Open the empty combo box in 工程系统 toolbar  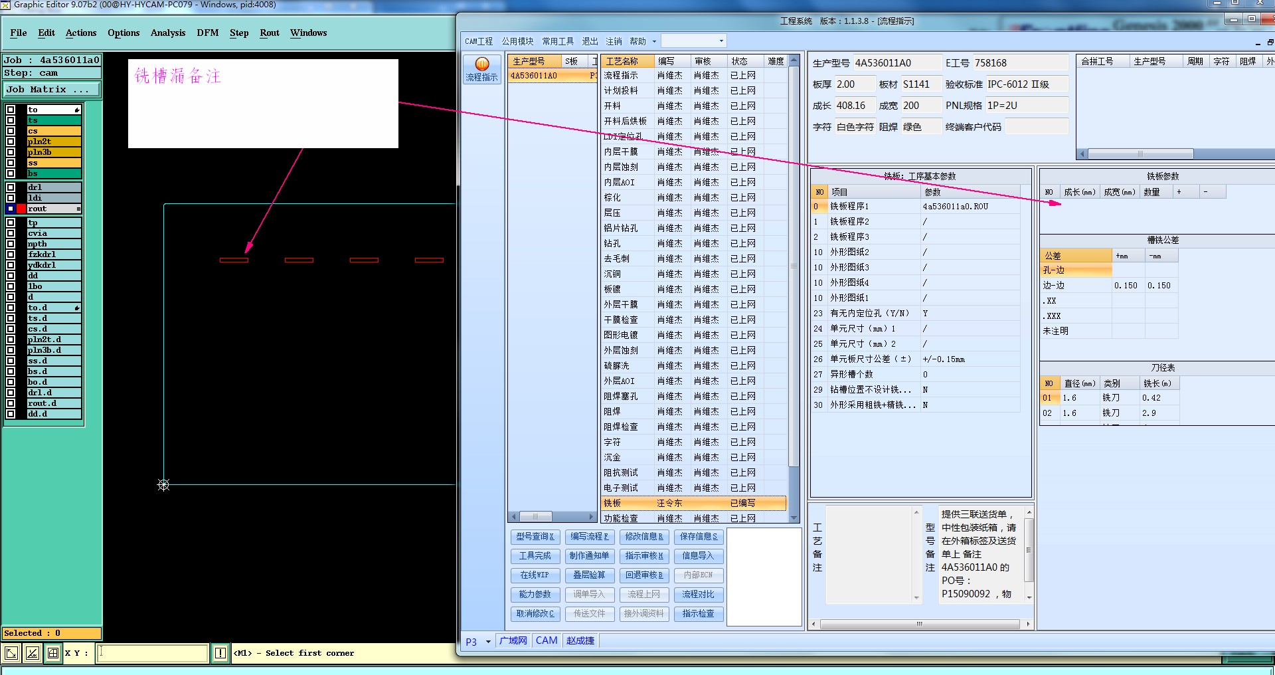click(694, 41)
